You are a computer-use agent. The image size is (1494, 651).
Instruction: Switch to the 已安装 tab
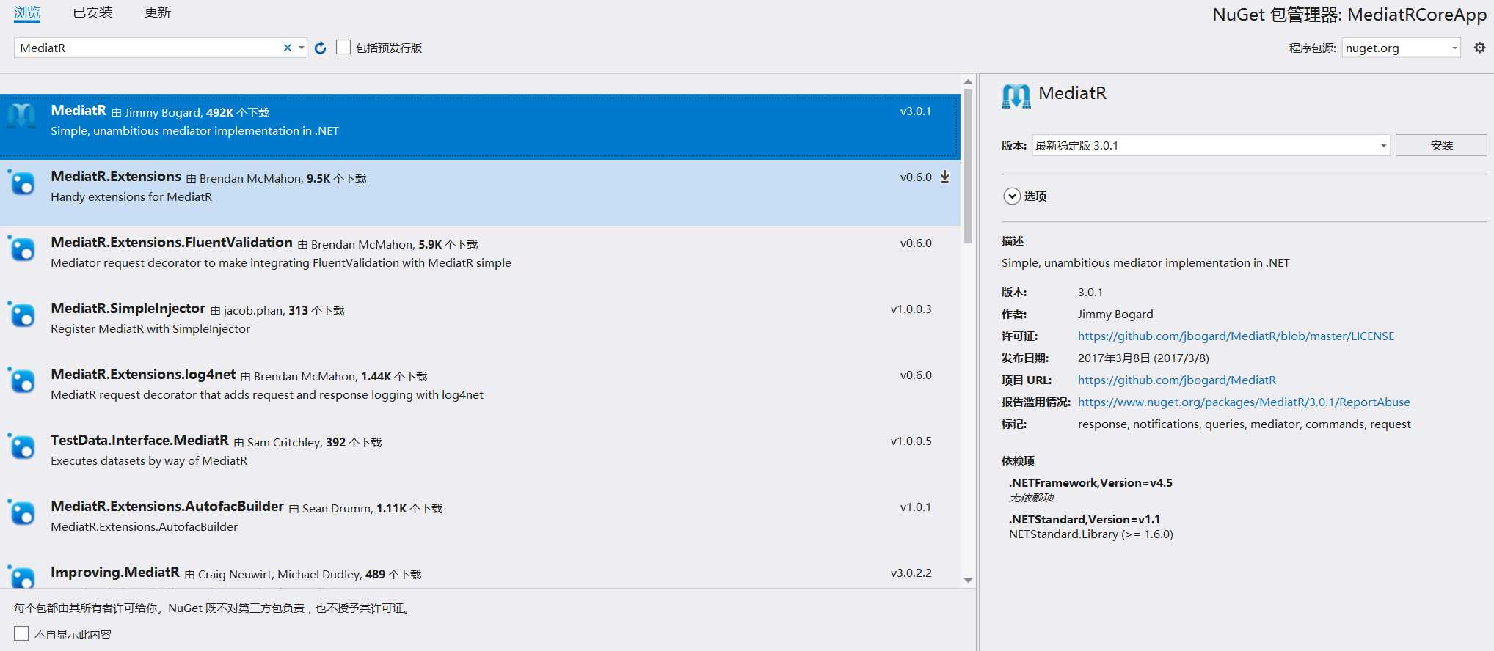92,12
